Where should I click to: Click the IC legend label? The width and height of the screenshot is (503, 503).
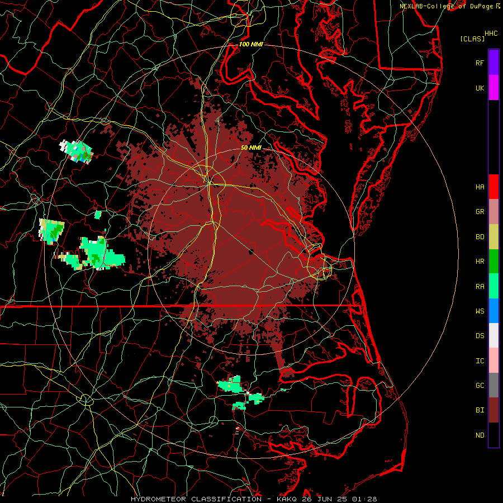pyautogui.click(x=480, y=361)
